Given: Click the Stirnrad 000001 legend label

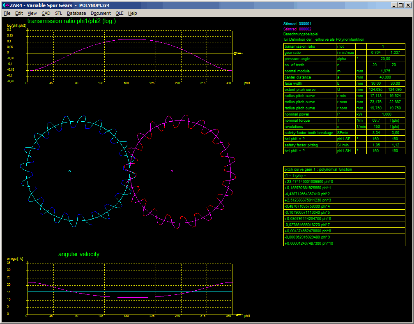Looking at the screenshot, I should coord(297,24).
